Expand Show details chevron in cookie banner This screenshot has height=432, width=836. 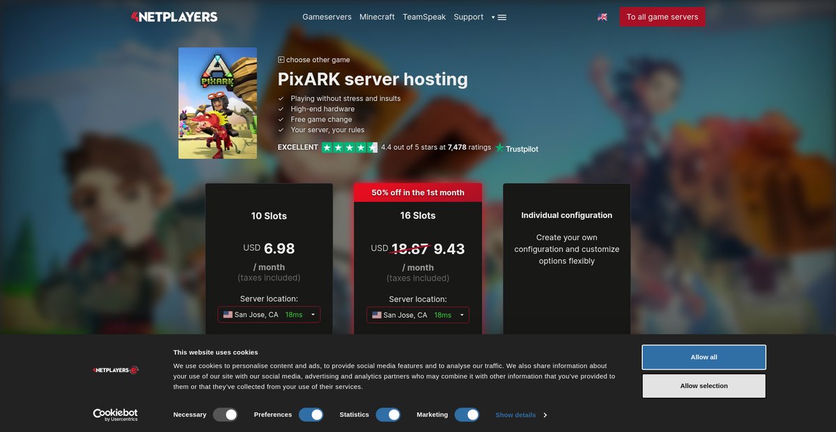point(545,415)
